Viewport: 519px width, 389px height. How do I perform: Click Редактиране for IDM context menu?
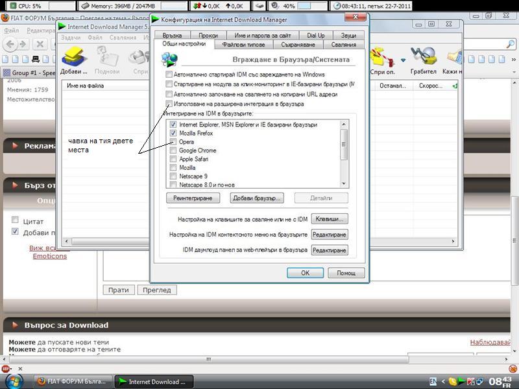click(x=330, y=235)
